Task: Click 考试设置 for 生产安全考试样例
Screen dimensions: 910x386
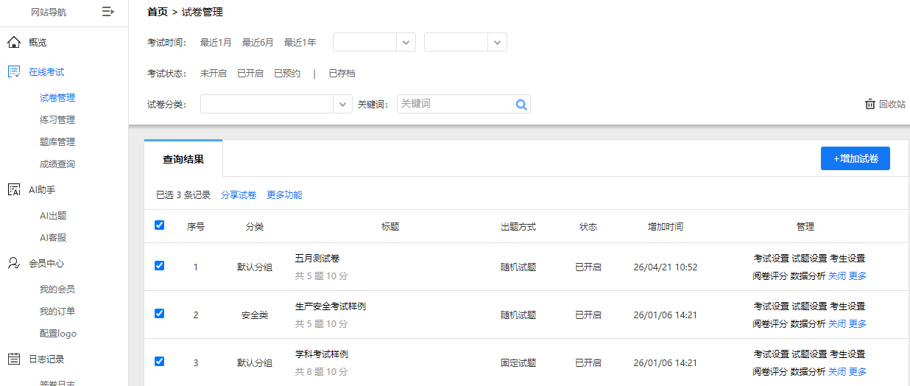Action: click(x=771, y=306)
